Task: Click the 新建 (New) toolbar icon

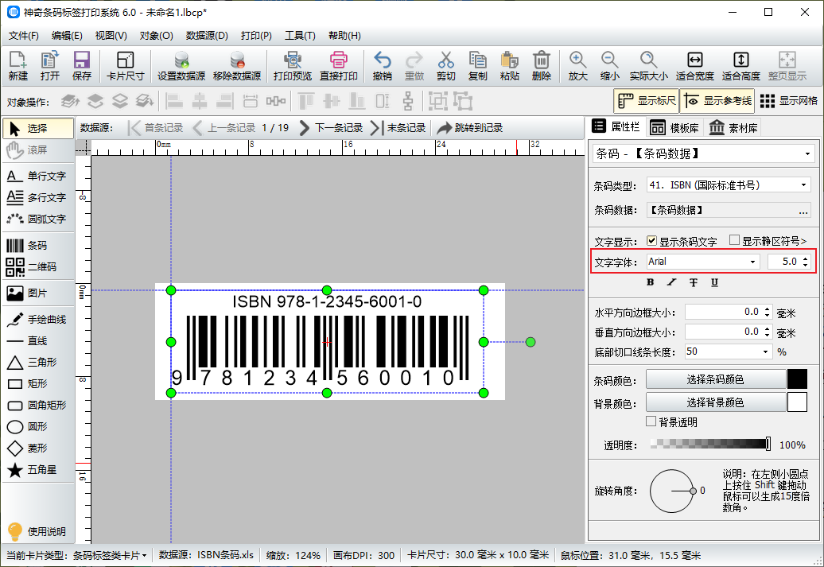Action: (17, 66)
